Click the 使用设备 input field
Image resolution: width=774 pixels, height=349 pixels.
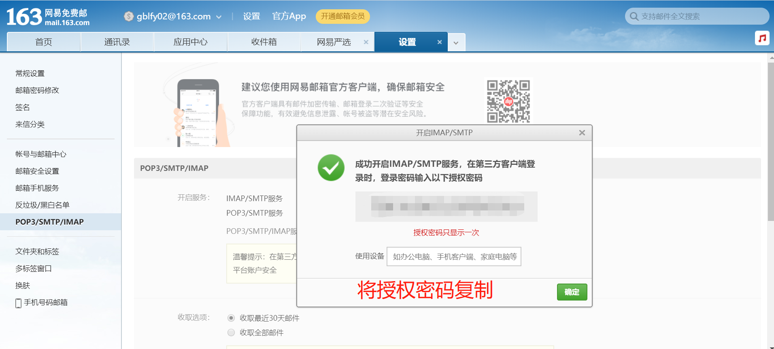click(454, 256)
